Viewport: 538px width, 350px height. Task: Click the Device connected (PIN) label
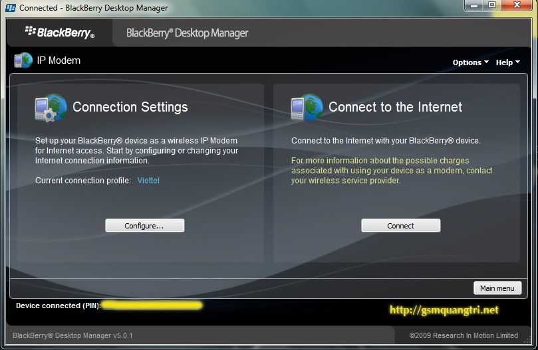[x=59, y=306]
